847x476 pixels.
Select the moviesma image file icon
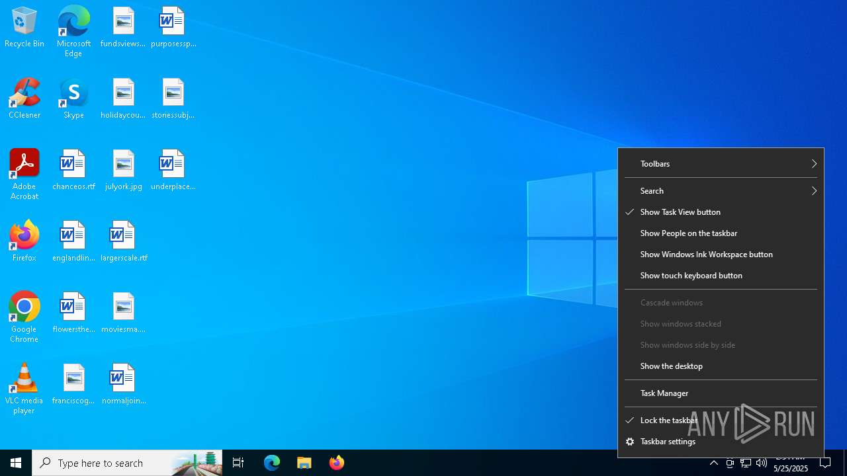[x=123, y=313]
